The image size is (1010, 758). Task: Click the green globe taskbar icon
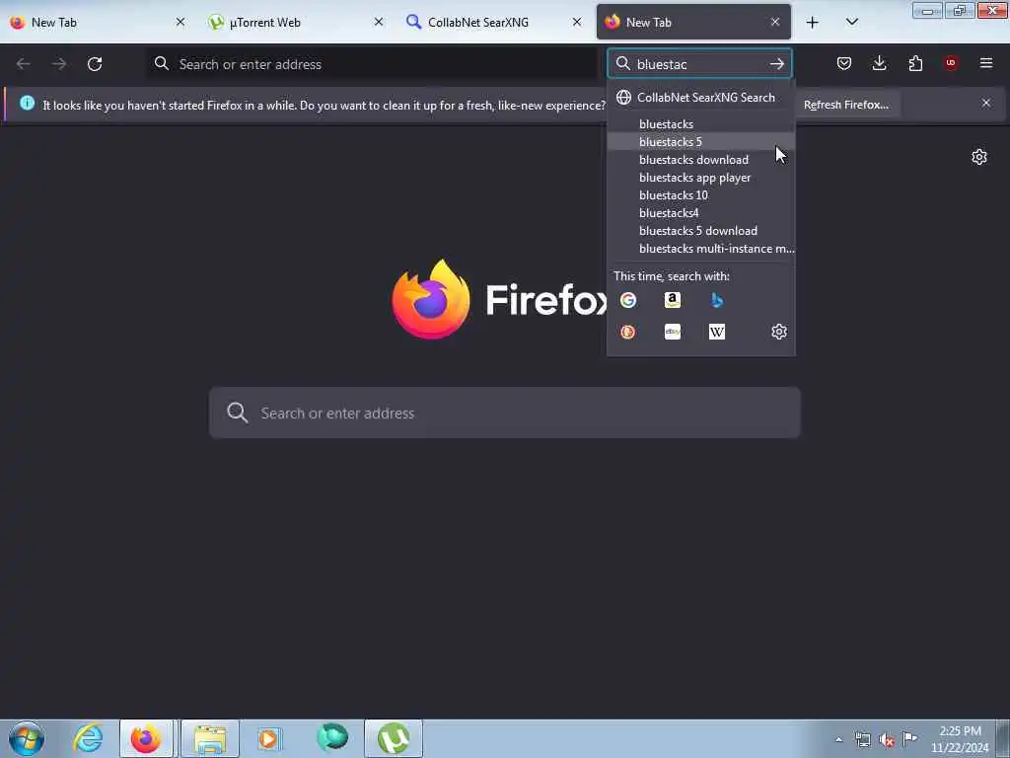click(331, 738)
